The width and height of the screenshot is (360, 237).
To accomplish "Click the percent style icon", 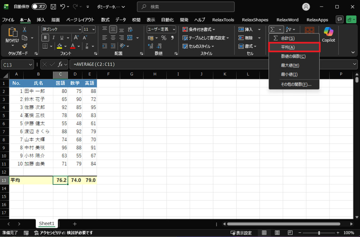I will tap(163, 38).
